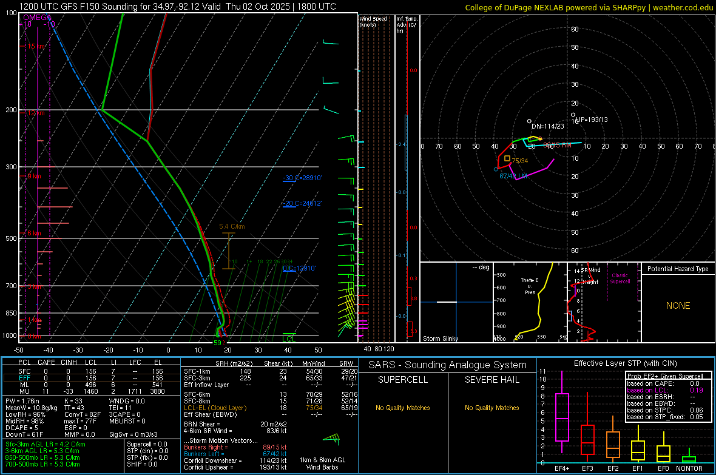Click the Bunkers Right storm motion entry

pos(235,447)
